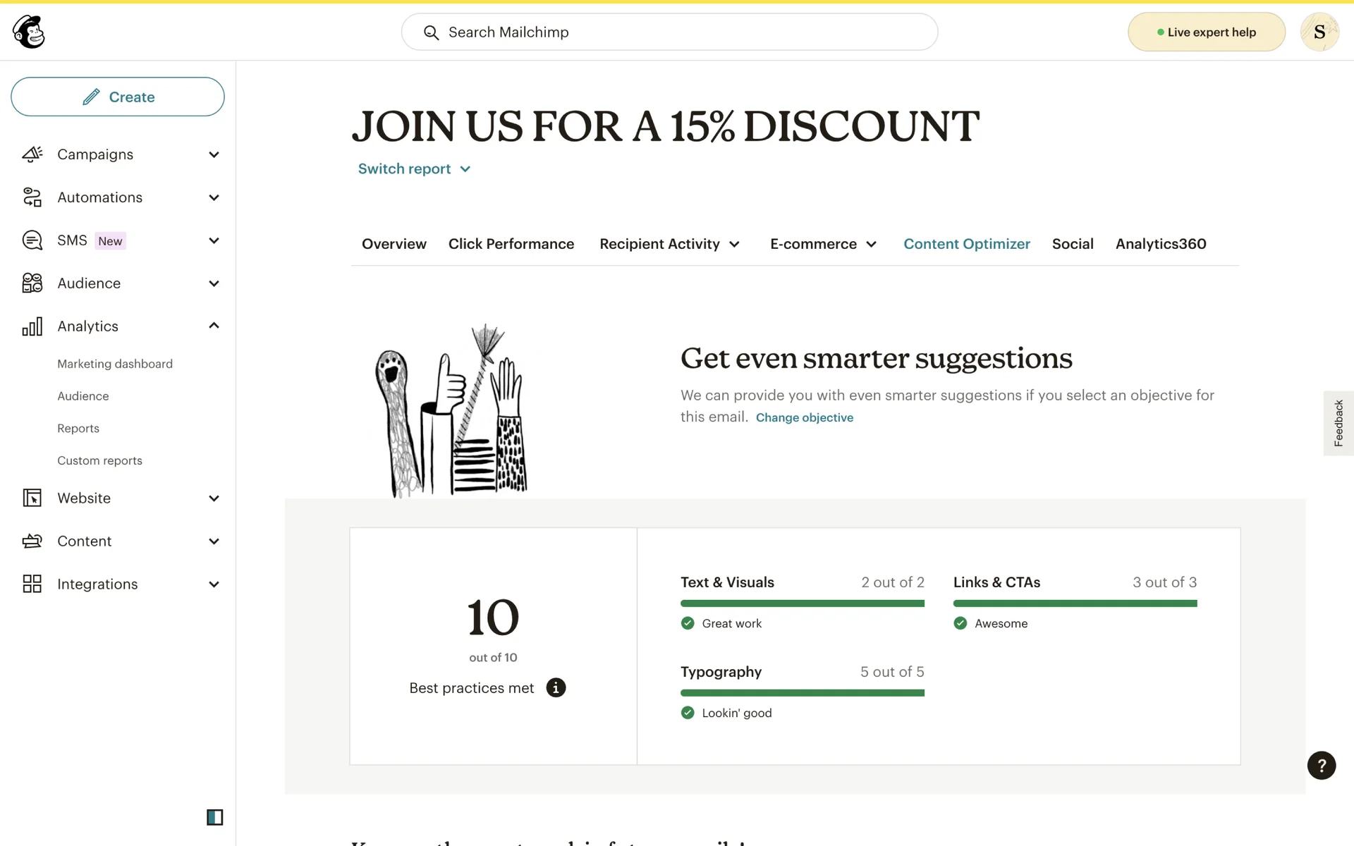Switch to the Click Performance tab
The width and height of the screenshot is (1354, 846).
click(x=511, y=244)
